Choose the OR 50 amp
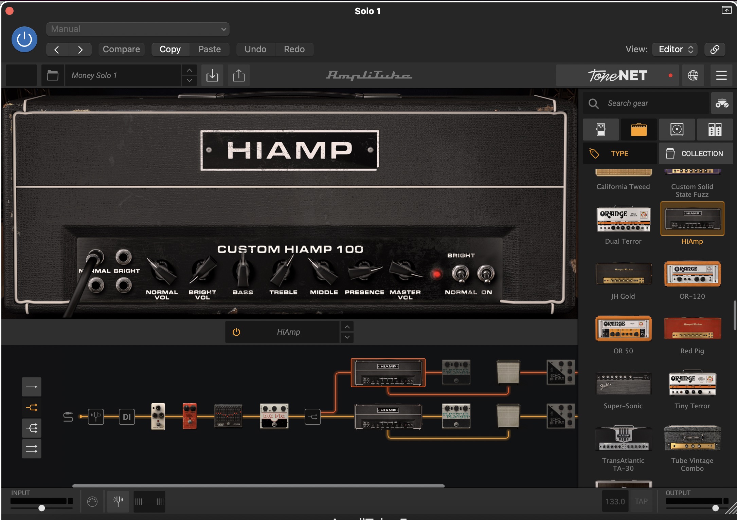737x520 pixels. coord(623,334)
